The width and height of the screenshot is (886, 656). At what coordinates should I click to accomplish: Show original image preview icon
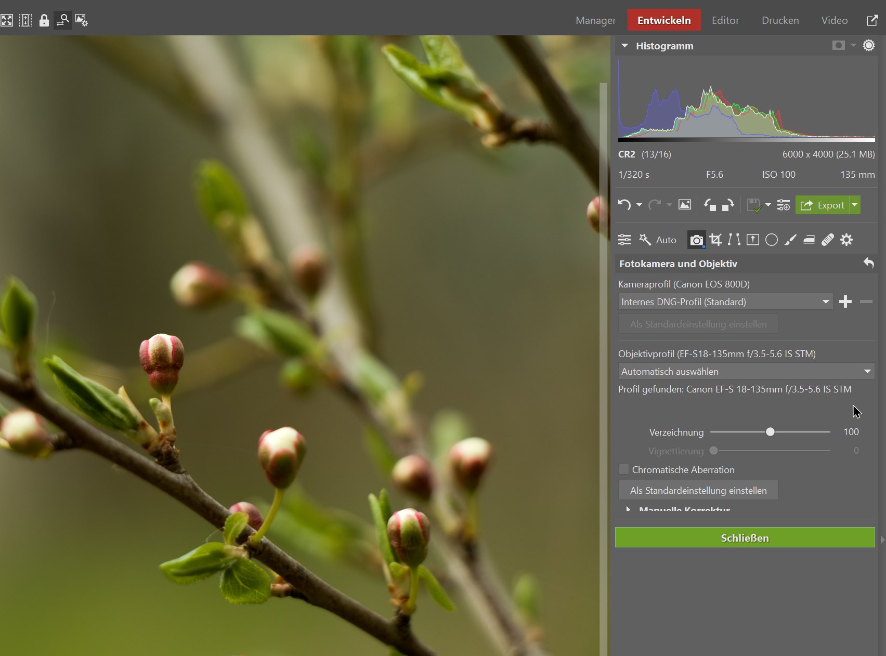685,205
